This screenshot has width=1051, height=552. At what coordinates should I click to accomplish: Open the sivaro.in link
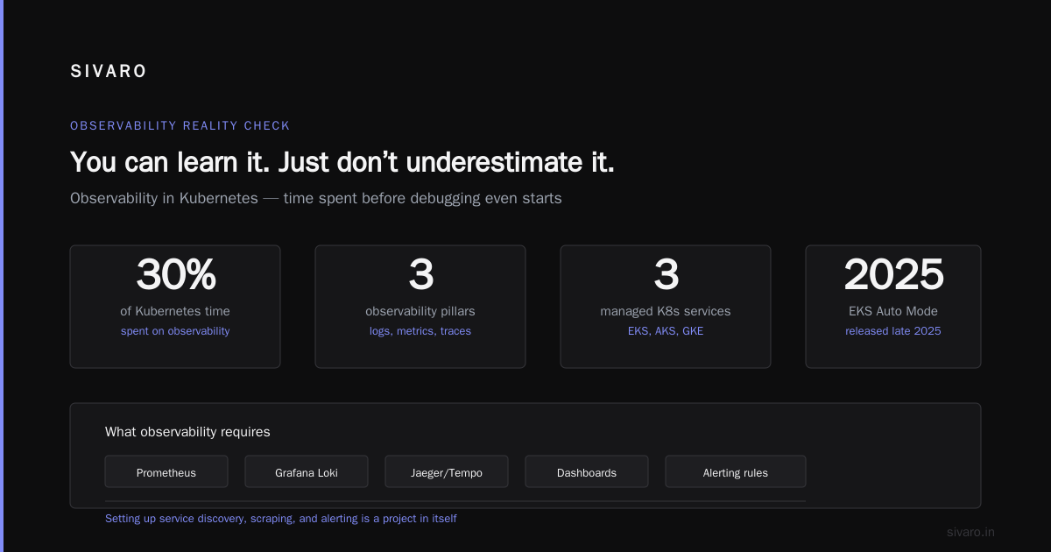pyautogui.click(x=971, y=532)
